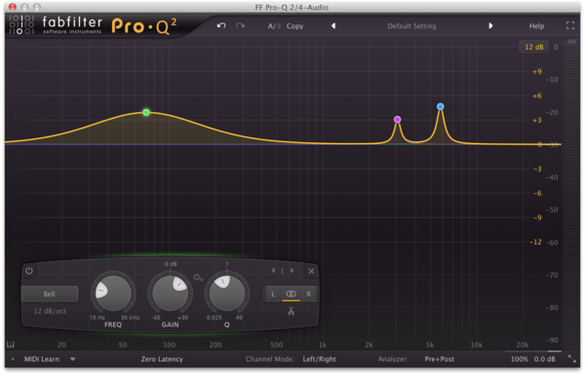Enter full screen mode via corner icon
The width and height of the screenshot is (585, 375).
tap(570, 25)
